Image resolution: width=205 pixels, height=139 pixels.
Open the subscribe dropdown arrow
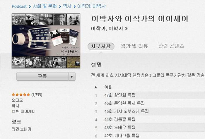tap(72, 77)
